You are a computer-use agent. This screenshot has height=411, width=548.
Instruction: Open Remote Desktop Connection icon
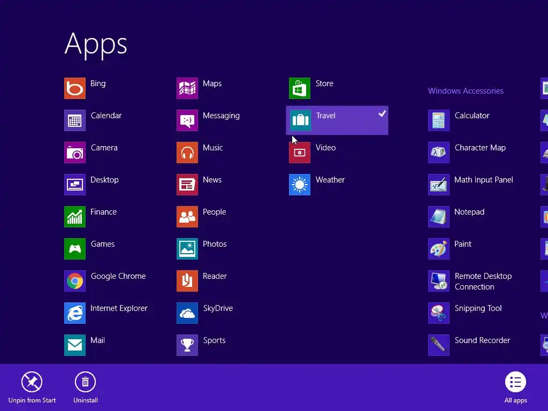(x=439, y=281)
